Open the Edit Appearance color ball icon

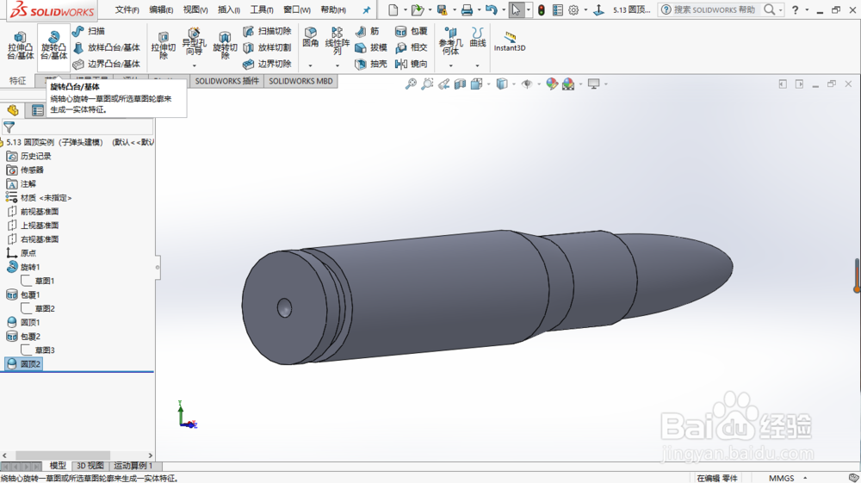pos(552,84)
